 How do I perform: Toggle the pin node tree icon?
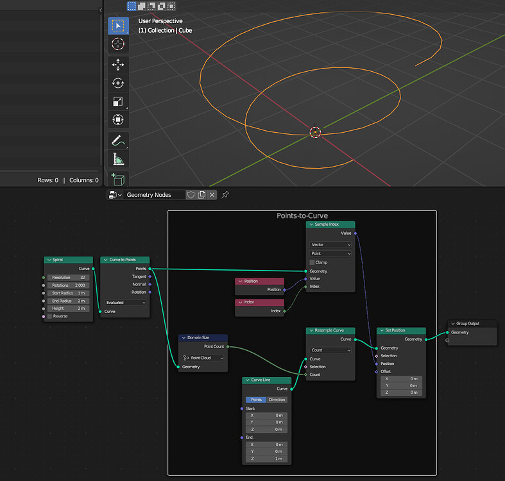[x=225, y=194]
